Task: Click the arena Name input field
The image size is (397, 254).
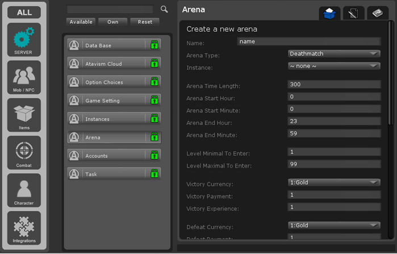Action: click(x=308, y=41)
